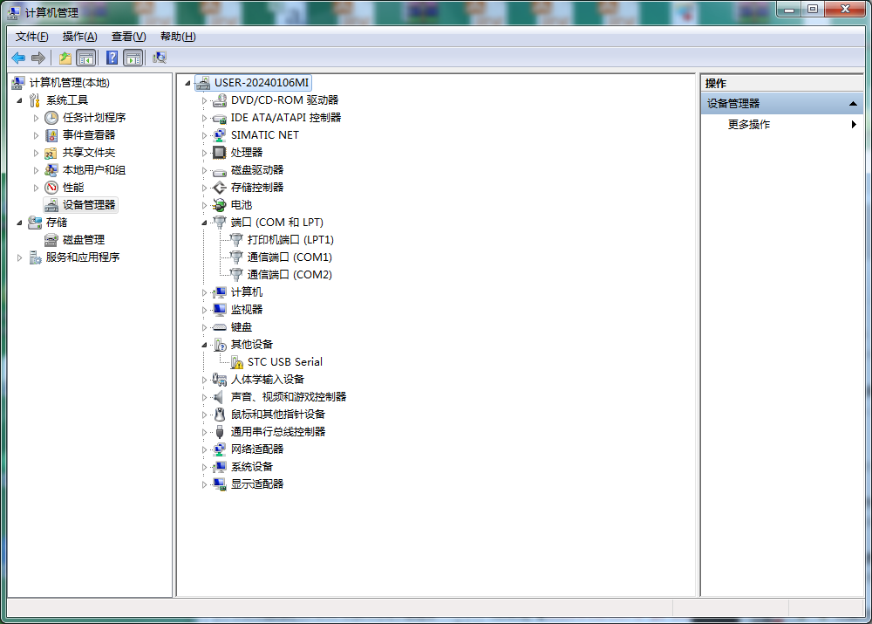This screenshot has width=872, height=624.
Task: Click the 人体学输入设备 icon
Action: point(220,380)
